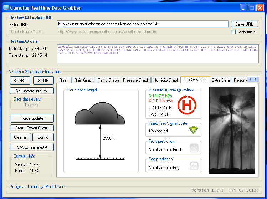Screen dimensions: 267x199
Task: Click the misty forest photo thumbnail
Action: [232, 130]
